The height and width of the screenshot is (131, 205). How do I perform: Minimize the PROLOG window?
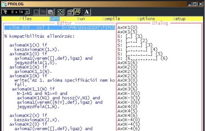coord(189,4)
